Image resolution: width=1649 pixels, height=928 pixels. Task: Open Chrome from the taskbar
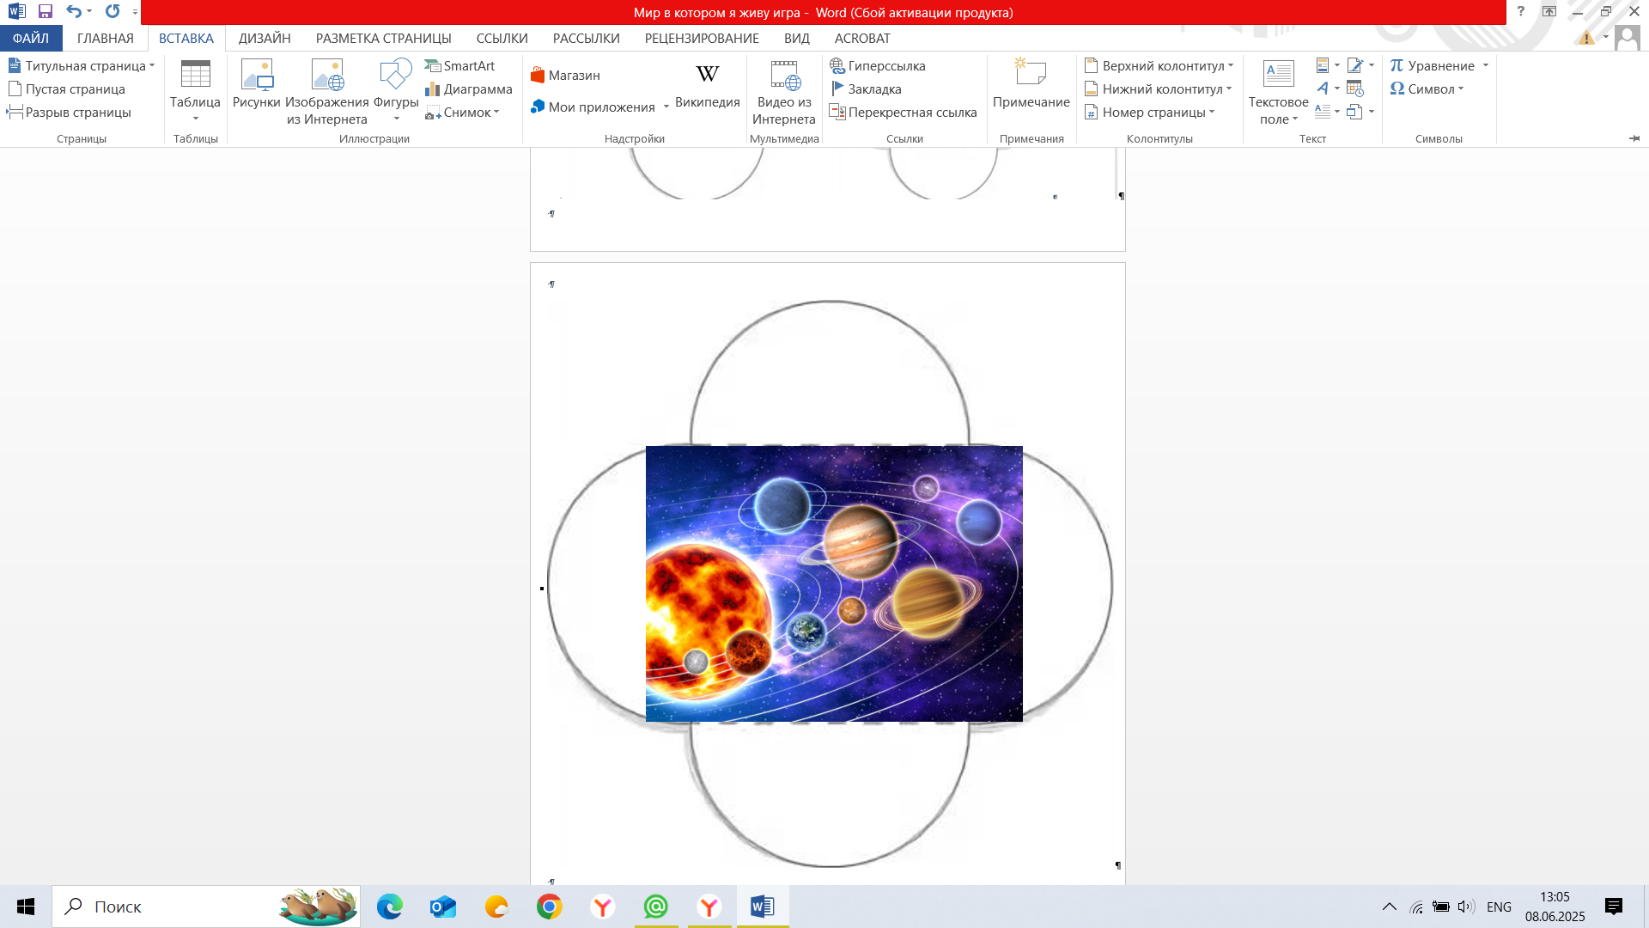click(x=550, y=907)
